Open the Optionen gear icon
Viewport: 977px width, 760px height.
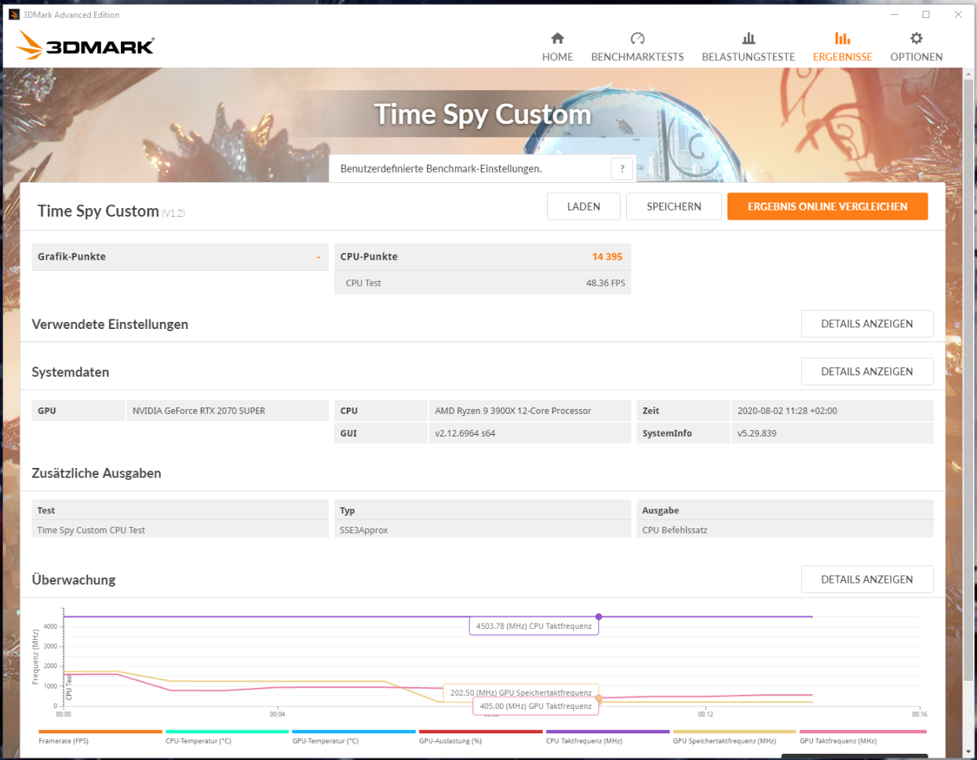coord(917,38)
